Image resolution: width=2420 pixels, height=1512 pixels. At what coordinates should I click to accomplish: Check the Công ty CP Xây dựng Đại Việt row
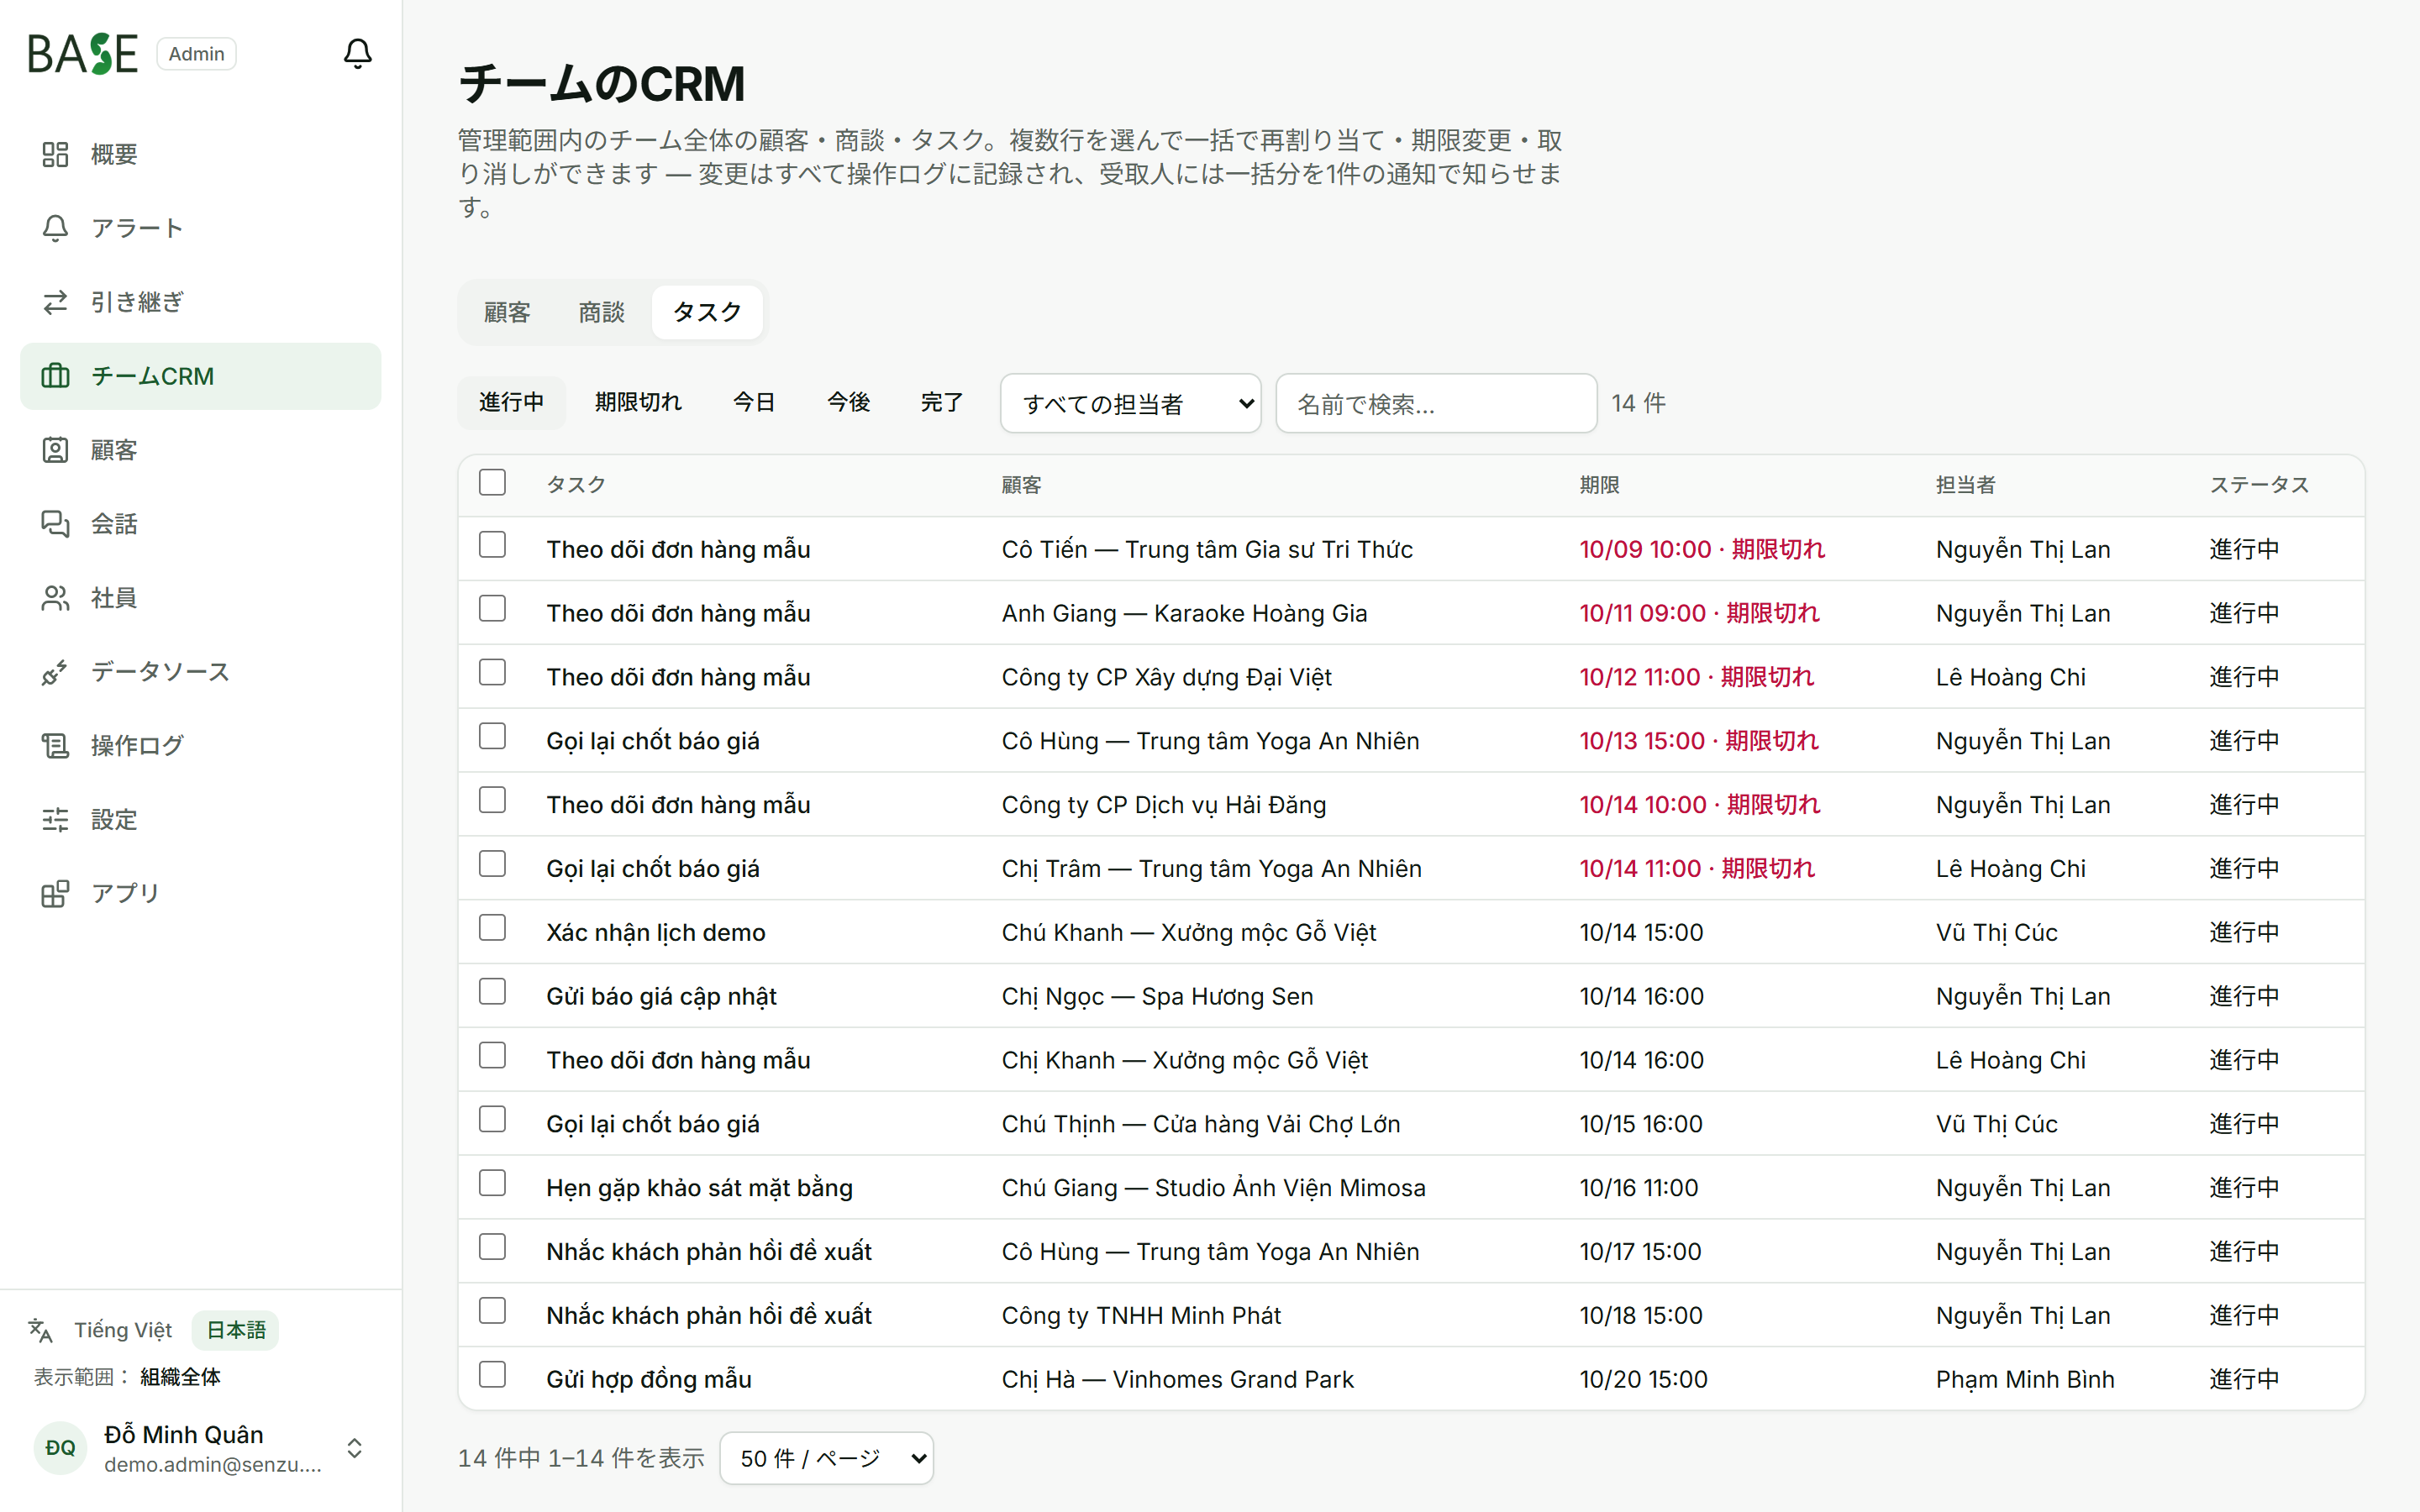(492, 673)
